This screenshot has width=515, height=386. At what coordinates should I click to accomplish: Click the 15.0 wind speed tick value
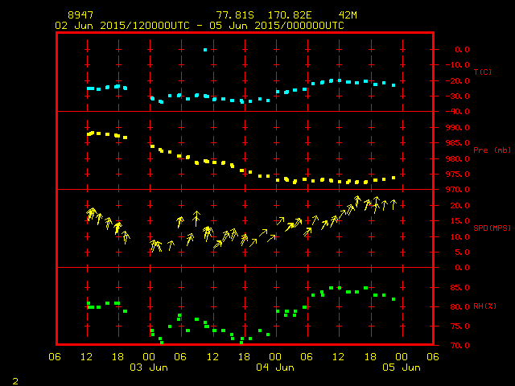click(x=459, y=221)
